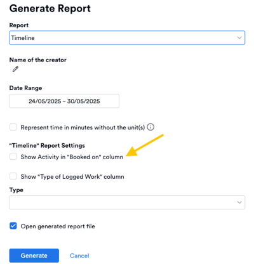Click the "Date Range" field label

[x=25, y=88]
